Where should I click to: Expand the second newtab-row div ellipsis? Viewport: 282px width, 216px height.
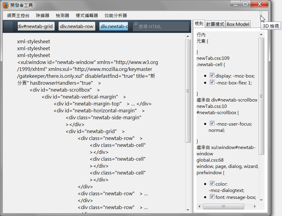click(146, 194)
